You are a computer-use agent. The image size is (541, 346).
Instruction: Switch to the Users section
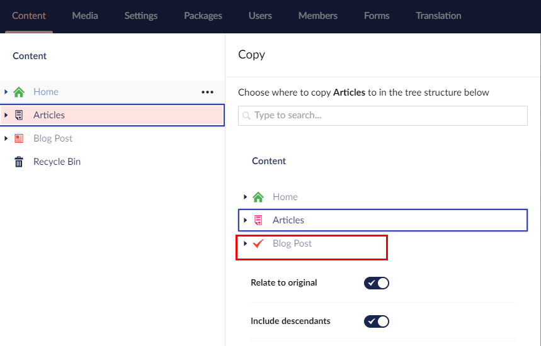[260, 16]
